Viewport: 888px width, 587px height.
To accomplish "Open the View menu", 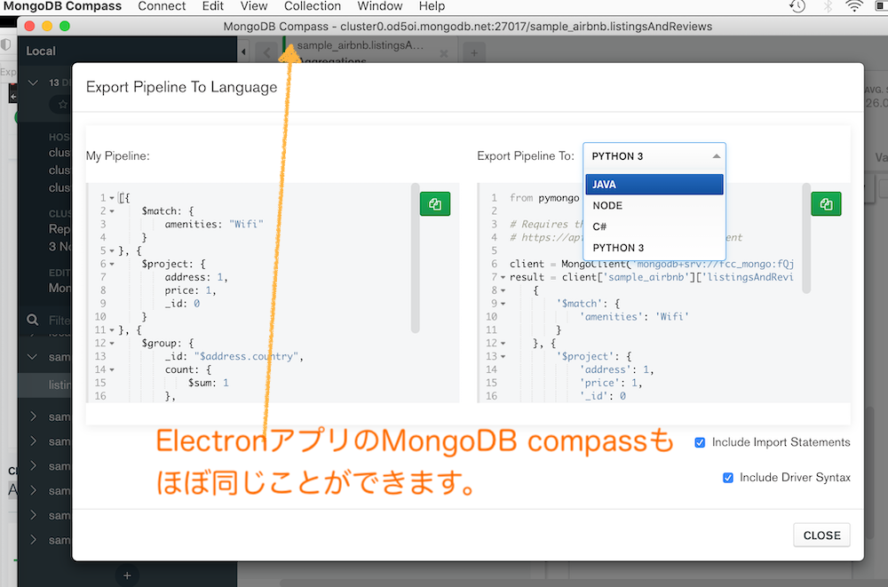I will pos(254,6).
